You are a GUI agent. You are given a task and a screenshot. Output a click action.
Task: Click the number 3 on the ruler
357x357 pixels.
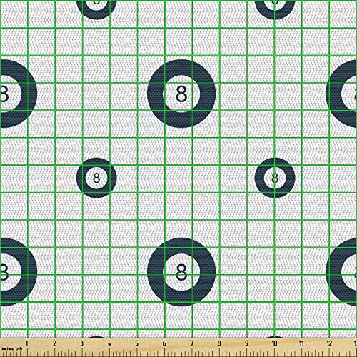(82, 343)
